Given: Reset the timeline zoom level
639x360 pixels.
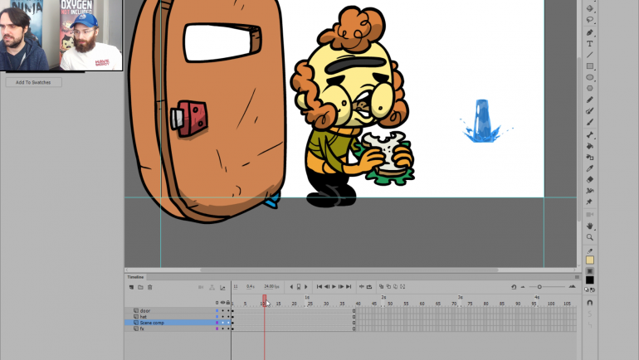Looking at the screenshot, I should click(514, 287).
